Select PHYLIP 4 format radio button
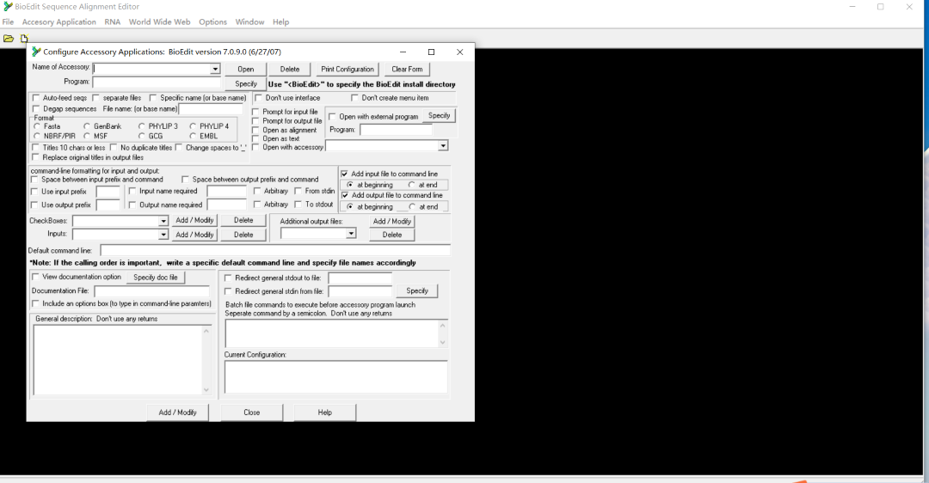The width and height of the screenshot is (929, 483). coord(194,126)
